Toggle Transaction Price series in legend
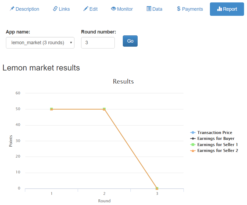Image resolution: width=247 pixels, height=205 pixels. click(211, 133)
